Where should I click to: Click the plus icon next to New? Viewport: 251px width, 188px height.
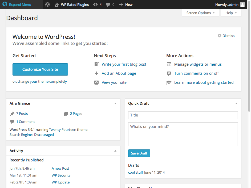click(x=121, y=5)
